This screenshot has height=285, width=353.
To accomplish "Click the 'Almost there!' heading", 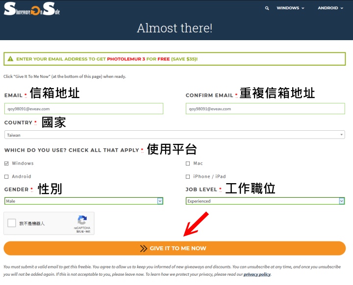I will pos(175,28).
